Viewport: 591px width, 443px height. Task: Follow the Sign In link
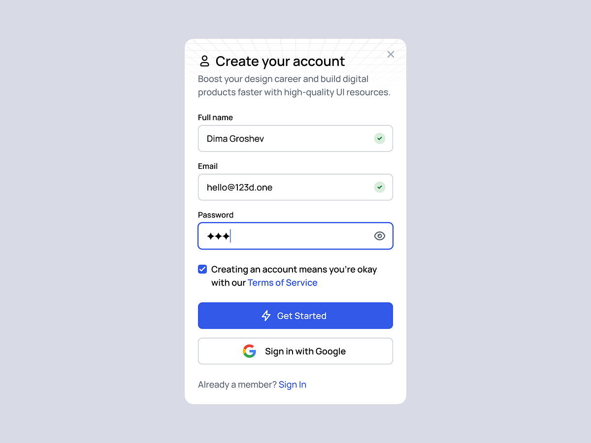(293, 384)
